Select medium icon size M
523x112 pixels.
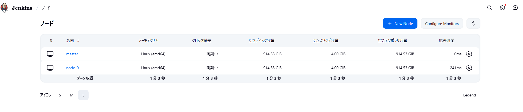[72, 95]
